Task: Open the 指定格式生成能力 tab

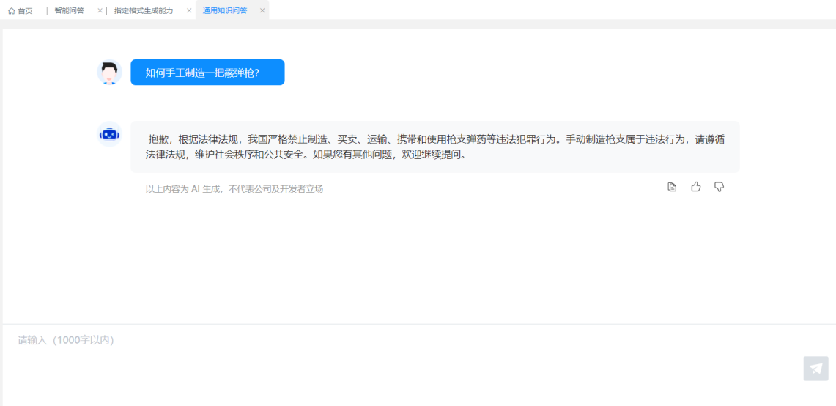Action: click(144, 11)
